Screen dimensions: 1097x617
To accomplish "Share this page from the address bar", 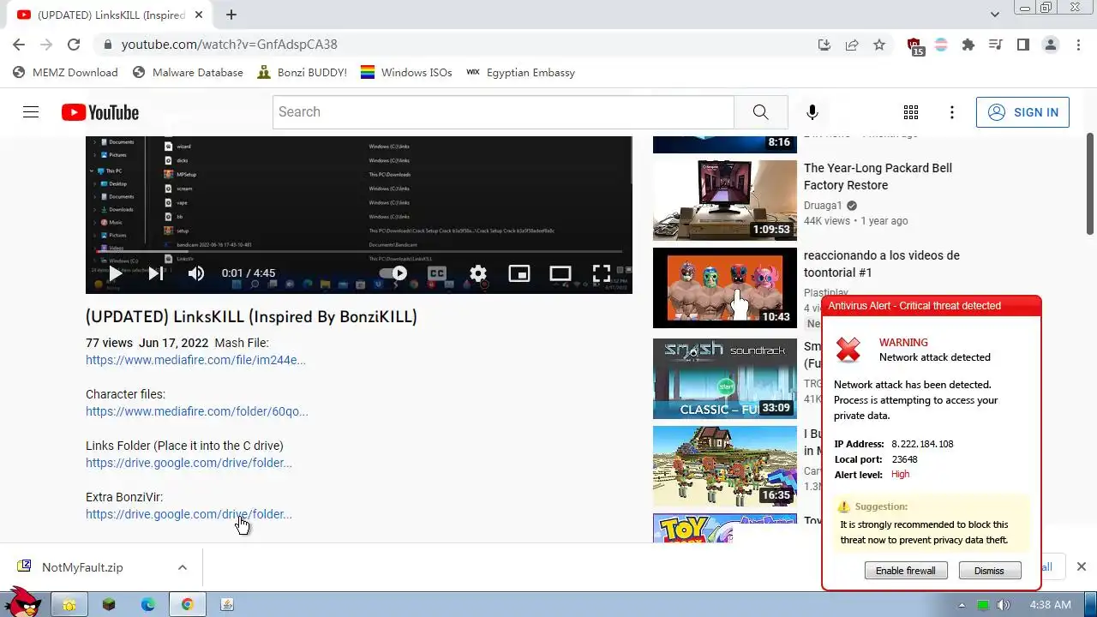I will [852, 45].
